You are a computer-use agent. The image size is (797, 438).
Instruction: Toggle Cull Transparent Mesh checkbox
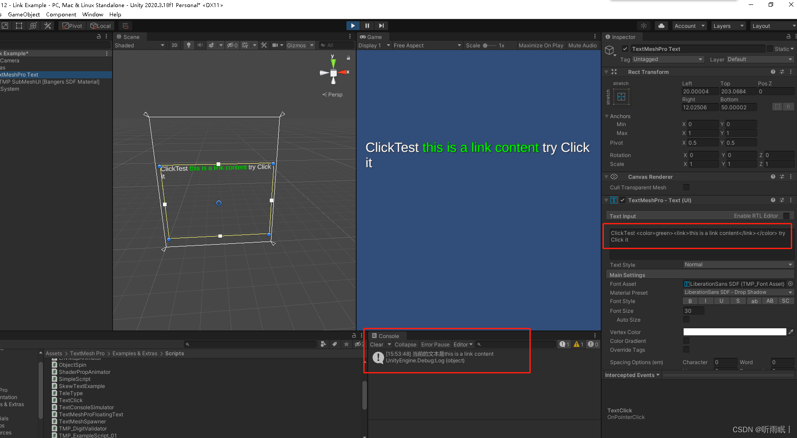(x=686, y=187)
